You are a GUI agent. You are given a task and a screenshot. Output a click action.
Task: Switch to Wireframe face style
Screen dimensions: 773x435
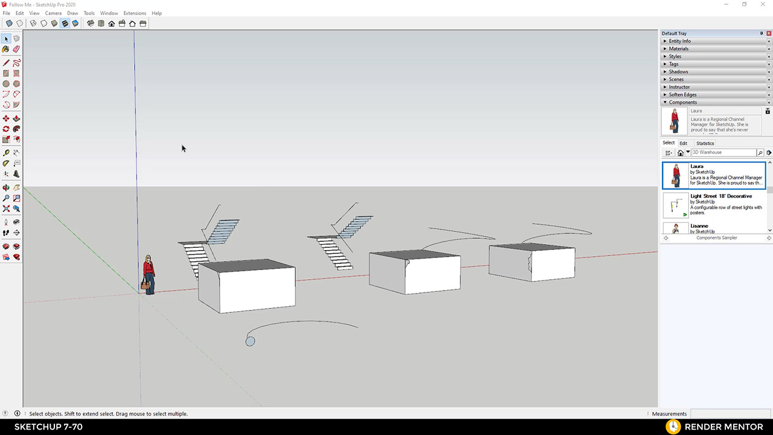pyautogui.click(x=32, y=24)
